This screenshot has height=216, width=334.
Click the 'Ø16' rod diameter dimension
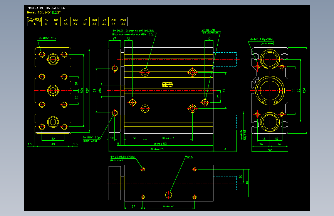[x=100, y=91]
